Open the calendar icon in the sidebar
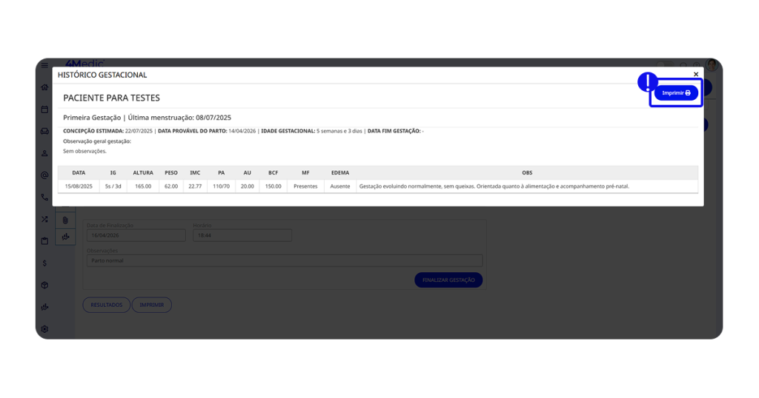 44,109
